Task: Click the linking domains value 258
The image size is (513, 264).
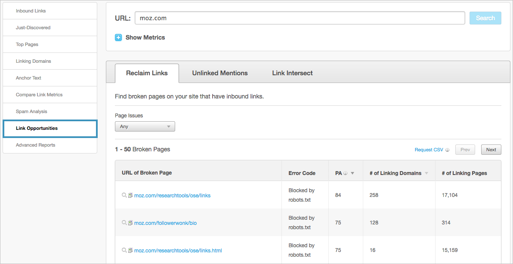Action: (374, 195)
